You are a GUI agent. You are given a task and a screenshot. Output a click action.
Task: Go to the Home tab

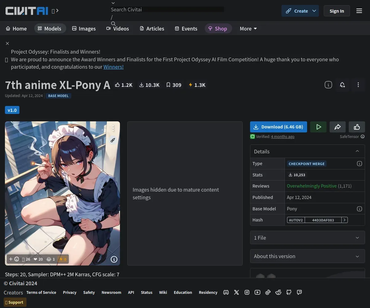[16, 28]
